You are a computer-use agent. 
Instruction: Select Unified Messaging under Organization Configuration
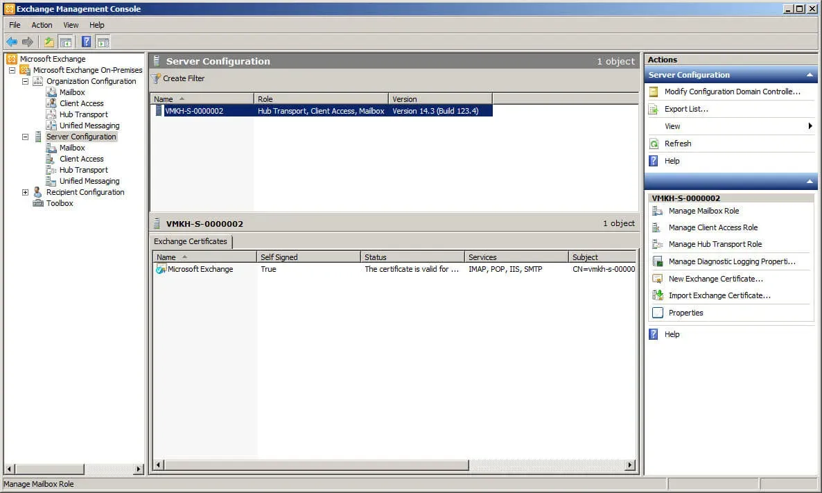[x=89, y=126]
